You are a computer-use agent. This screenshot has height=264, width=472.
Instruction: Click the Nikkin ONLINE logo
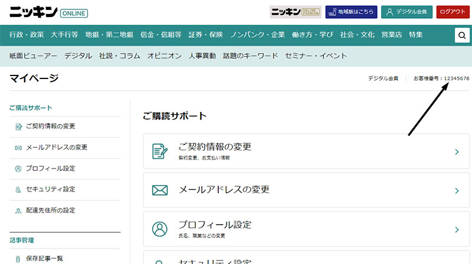click(48, 12)
